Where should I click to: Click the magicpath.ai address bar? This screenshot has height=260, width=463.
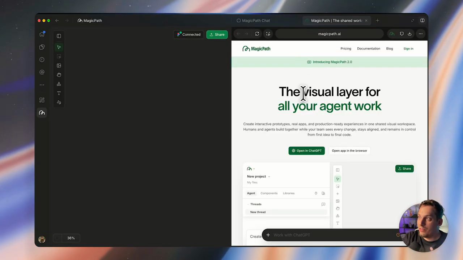330,34
